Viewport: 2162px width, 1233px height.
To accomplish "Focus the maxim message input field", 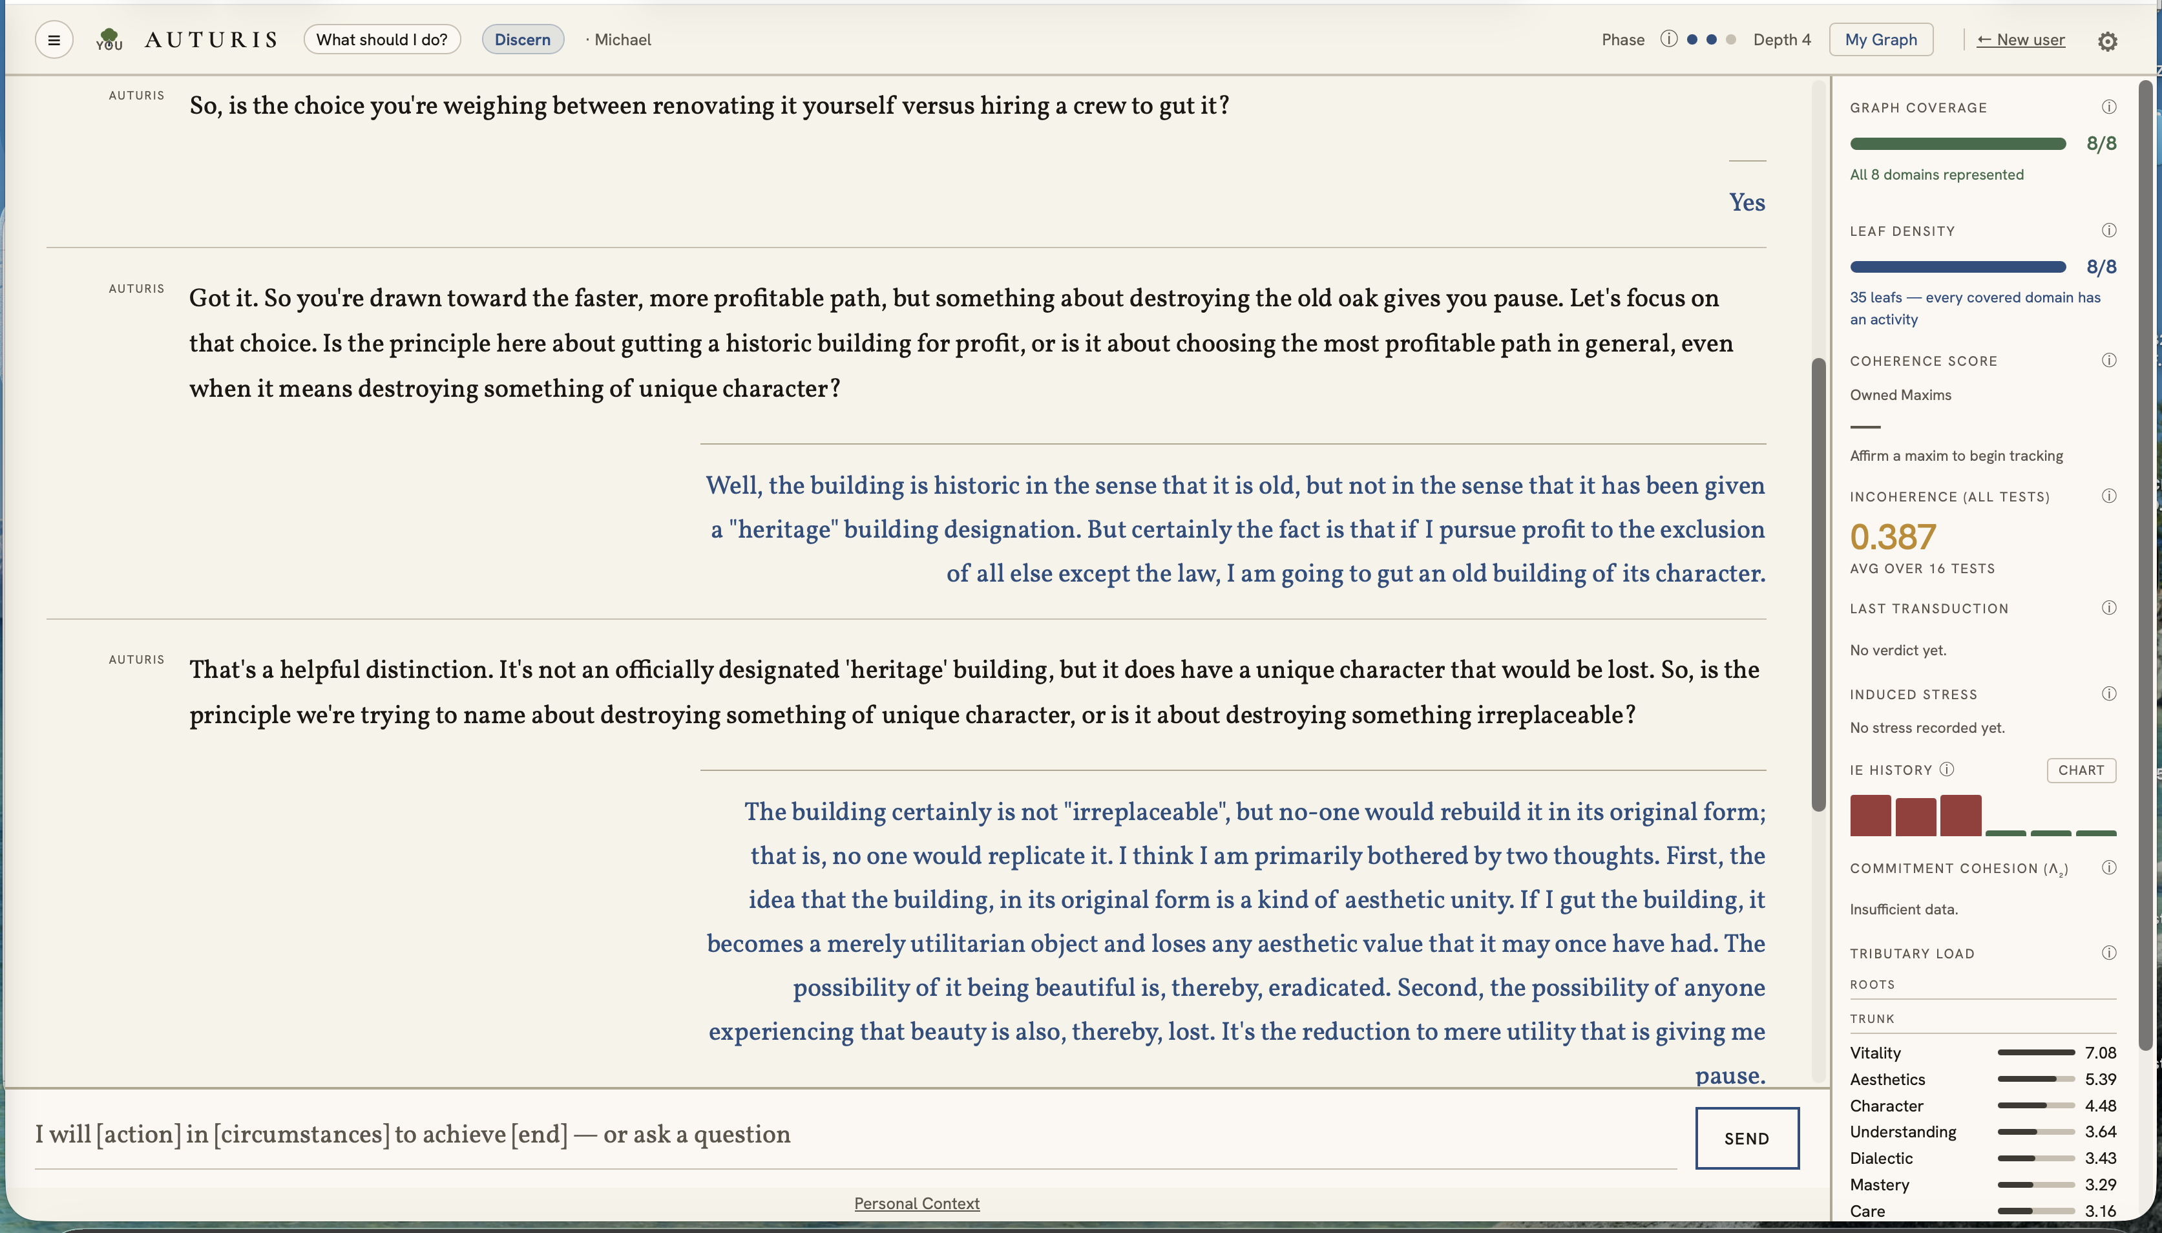I will pos(855,1135).
